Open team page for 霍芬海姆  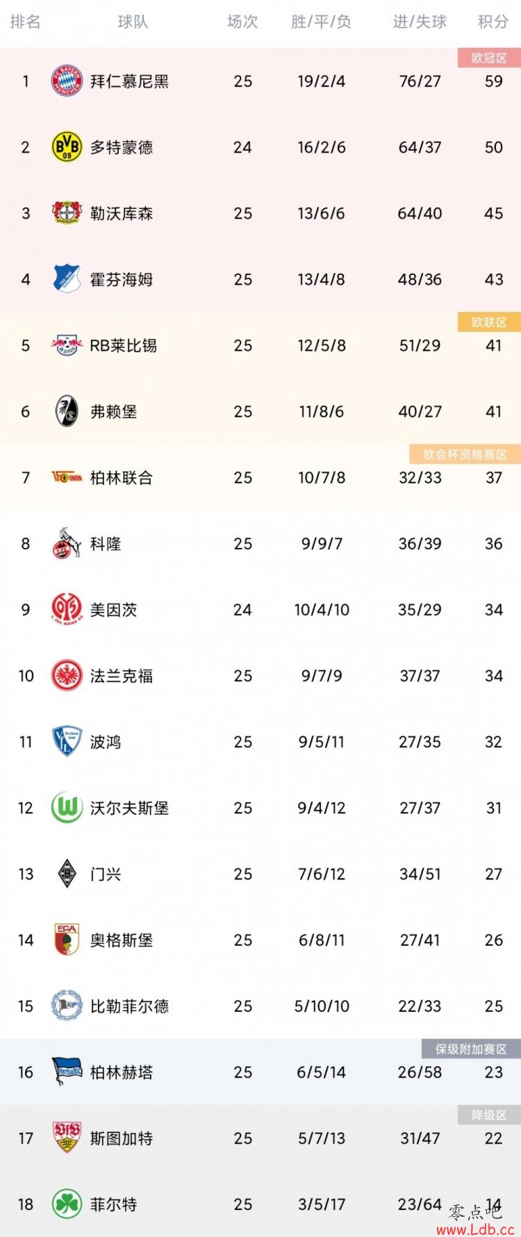(x=122, y=279)
